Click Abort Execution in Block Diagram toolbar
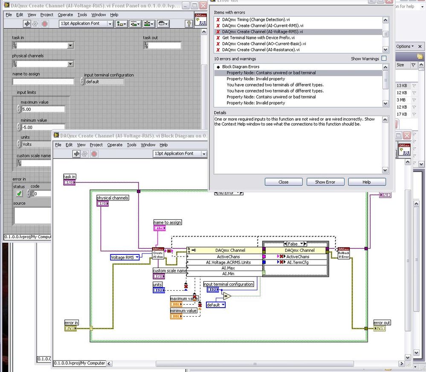The height and width of the screenshot is (372, 426). (x=94, y=154)
